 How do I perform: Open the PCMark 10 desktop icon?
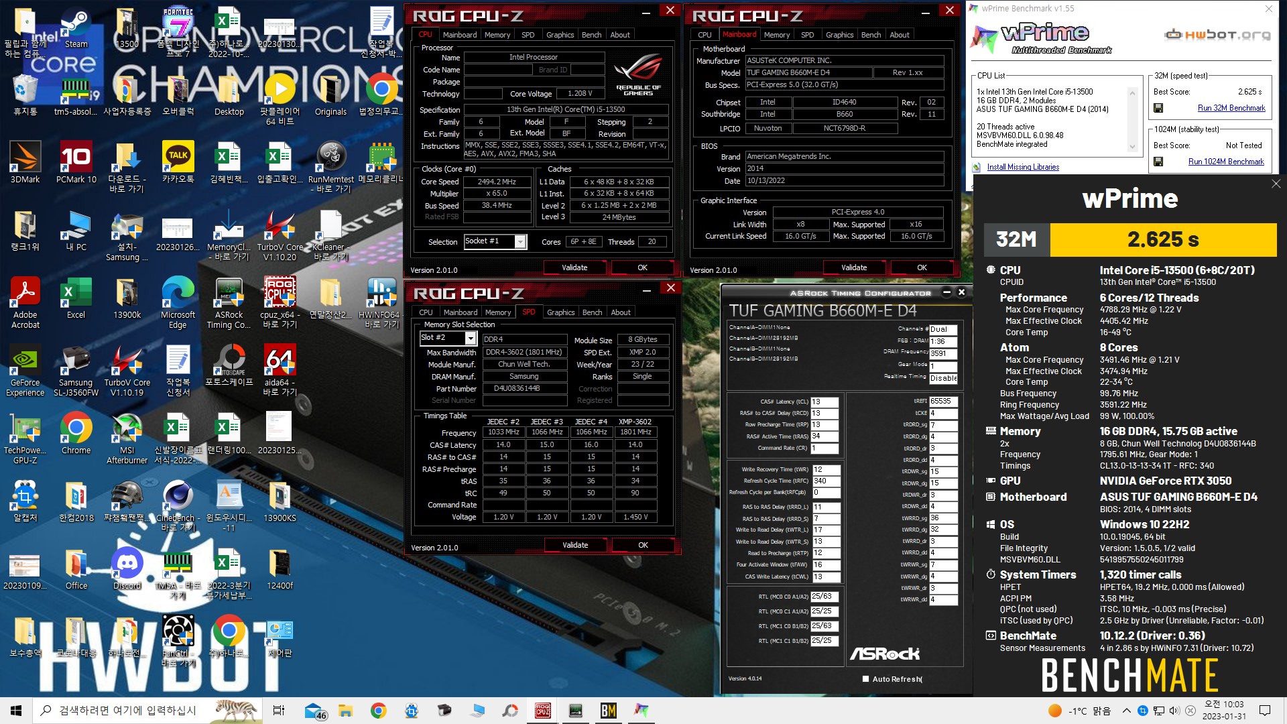[x=76, y=162]
